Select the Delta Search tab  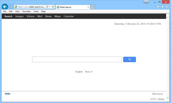tap(73, 7)
